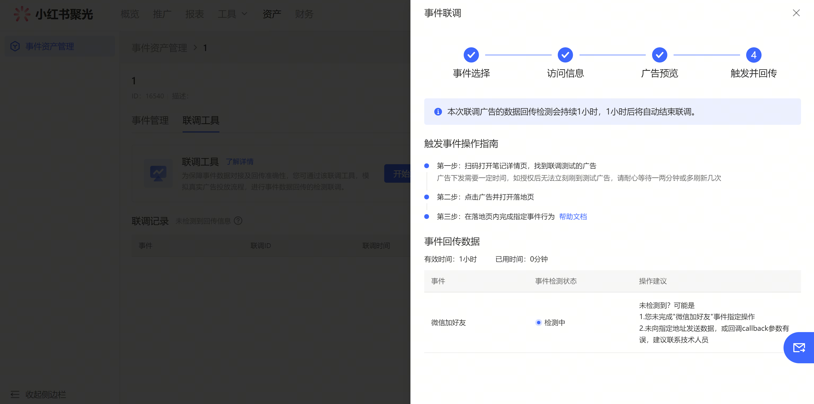Click the 访问信息 step label
Viewport: 814px width, 404px height.
pos(565,73)
